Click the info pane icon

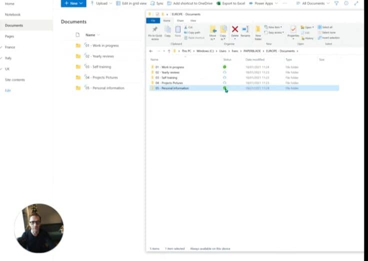346,3
